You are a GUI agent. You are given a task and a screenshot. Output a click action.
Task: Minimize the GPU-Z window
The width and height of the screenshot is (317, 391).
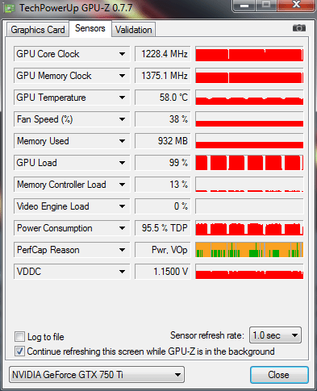(x=244, y=6)
